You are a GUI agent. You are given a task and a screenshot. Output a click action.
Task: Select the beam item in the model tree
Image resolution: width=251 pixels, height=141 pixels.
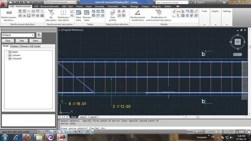click(x=15, y=52)
